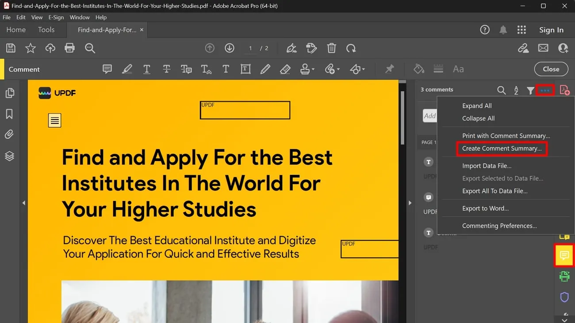Open the Attachments paperclip panel

tap(9, 134)
